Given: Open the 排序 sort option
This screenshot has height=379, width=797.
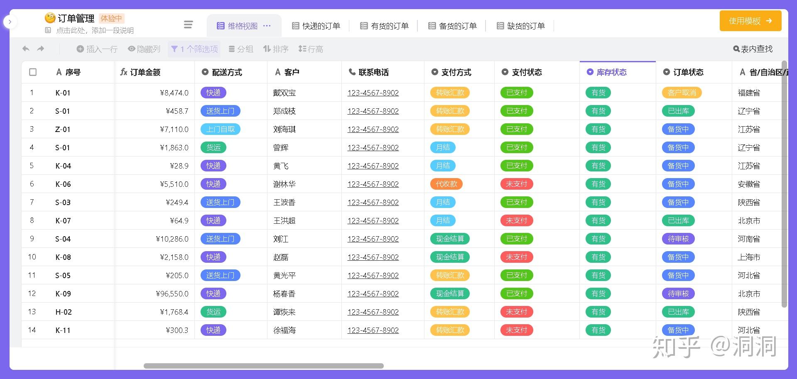Looking at the screenshot, I should point(276,49).
